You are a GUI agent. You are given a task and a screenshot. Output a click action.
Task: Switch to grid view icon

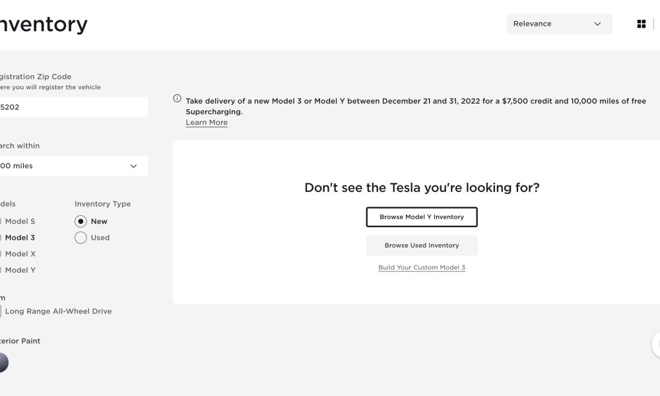pos(641,24)
